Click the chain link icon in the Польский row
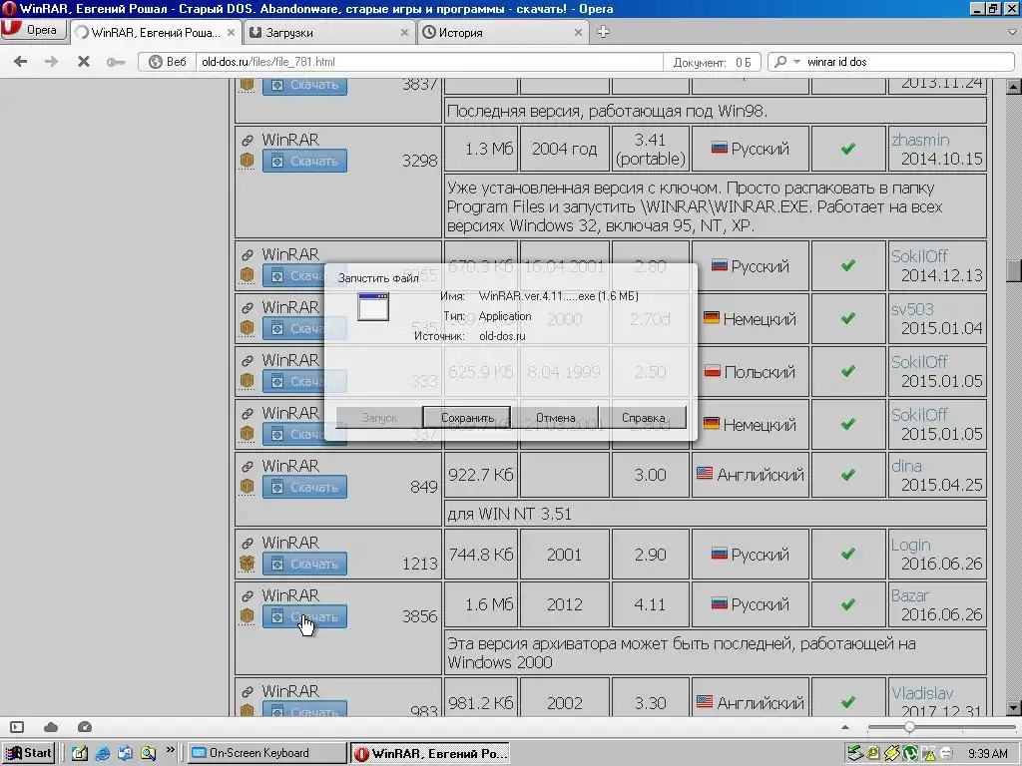Screen dimensions: 1022x766 pyautogui.click(x=248, y=360)
